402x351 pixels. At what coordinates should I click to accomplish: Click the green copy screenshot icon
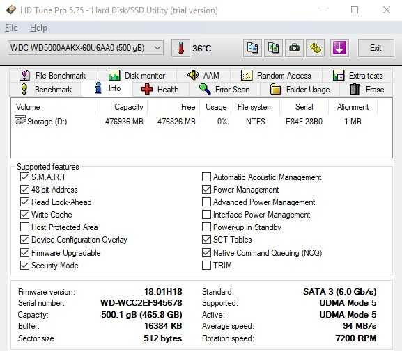(273, 48)
